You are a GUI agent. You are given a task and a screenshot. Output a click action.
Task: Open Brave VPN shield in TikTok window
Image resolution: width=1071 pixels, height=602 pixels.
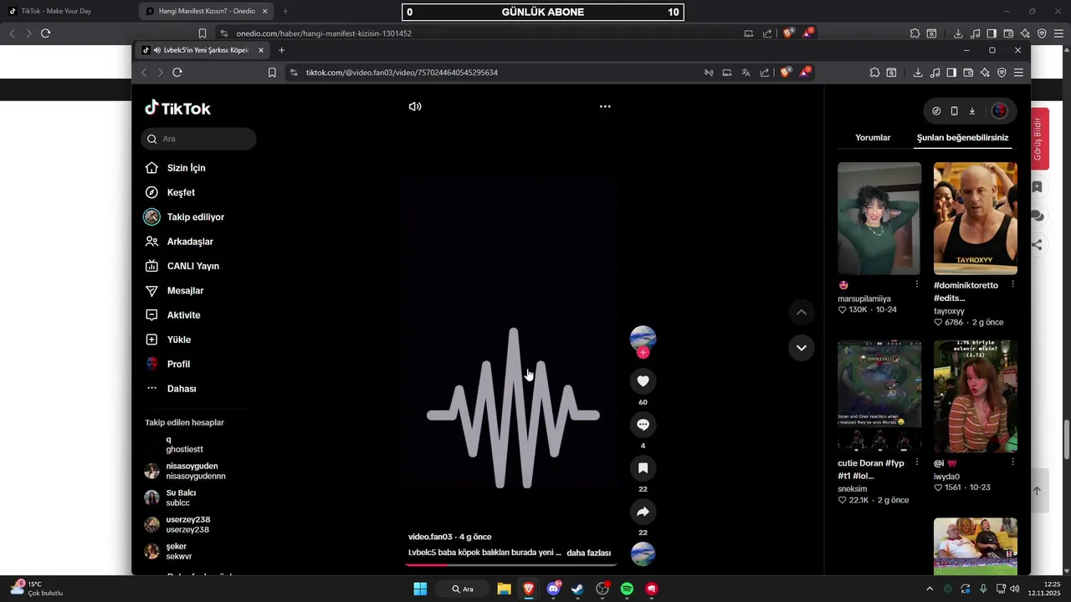pos(1002,73)
